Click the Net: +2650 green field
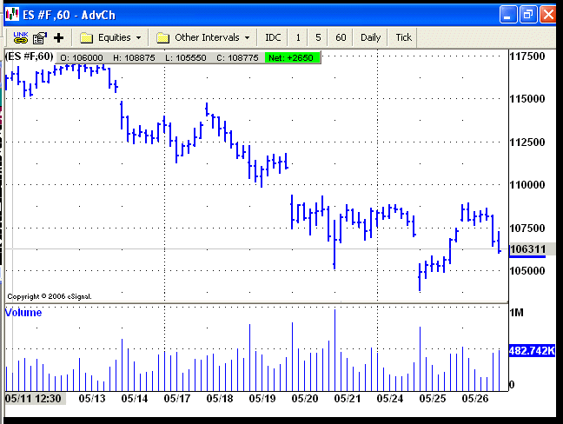Screen dimensions: 563x424 coord(291,58)
